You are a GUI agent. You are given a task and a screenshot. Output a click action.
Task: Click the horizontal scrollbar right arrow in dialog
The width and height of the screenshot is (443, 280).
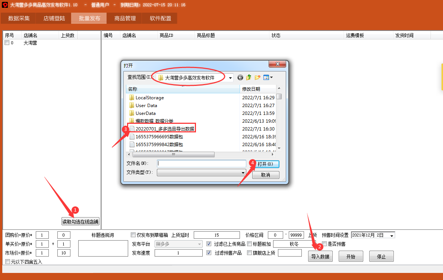(x=273, y=155)
